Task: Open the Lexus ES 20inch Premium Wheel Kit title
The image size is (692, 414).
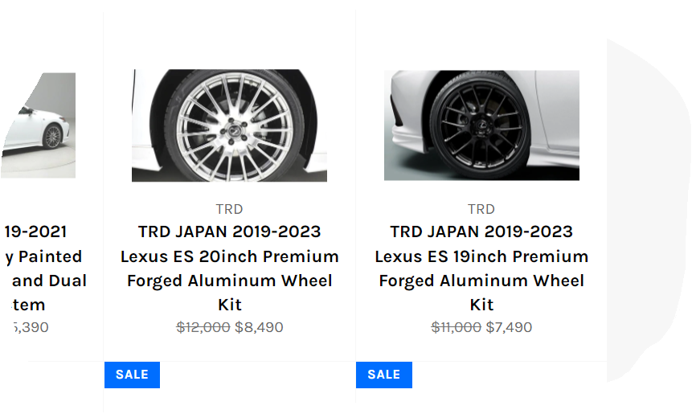Action: [x=229, y=257]
